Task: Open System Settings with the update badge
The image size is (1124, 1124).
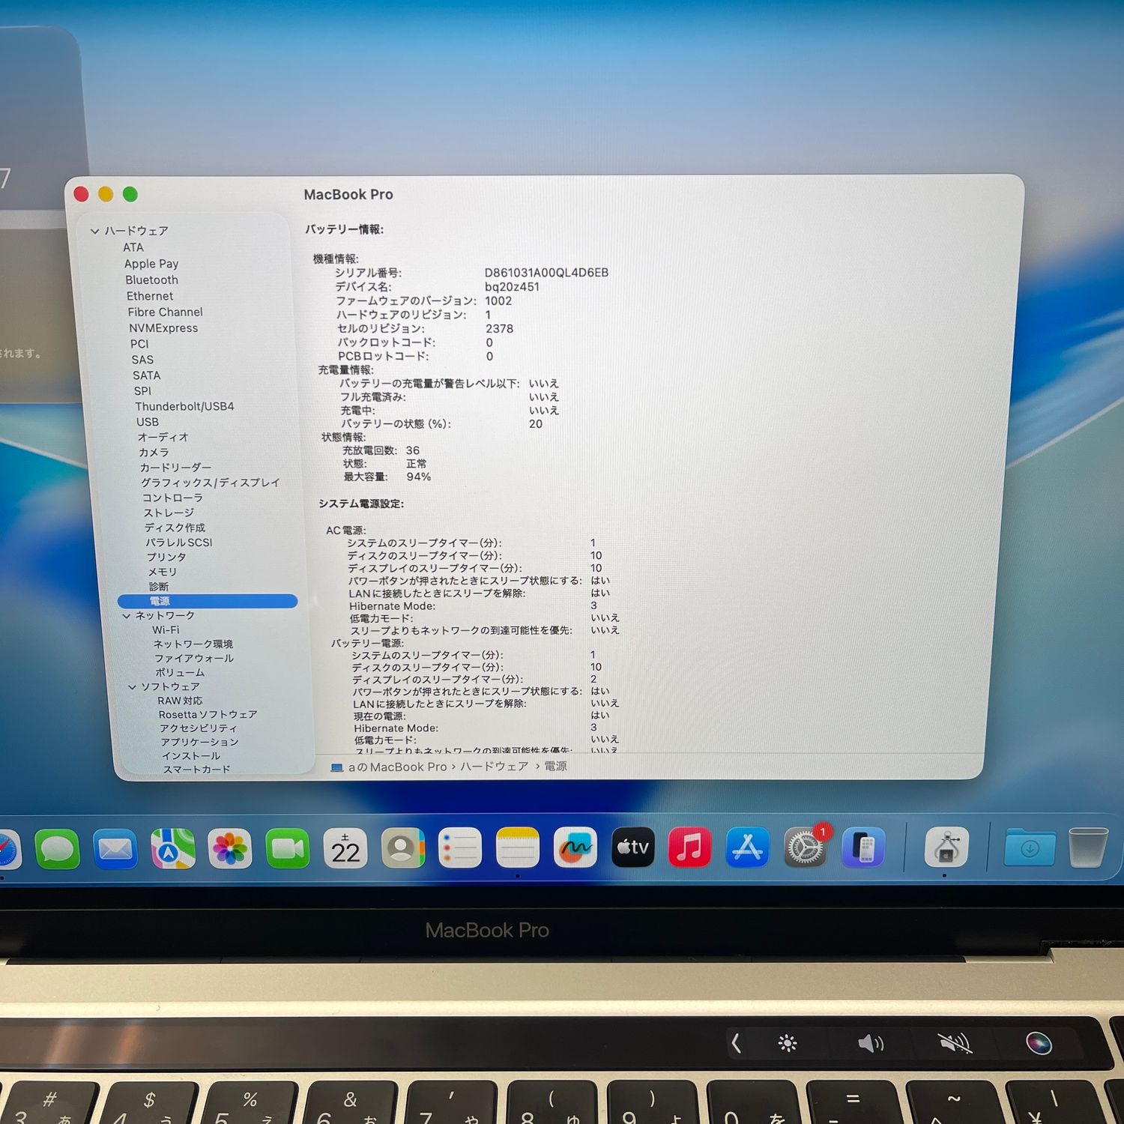Action: (805, 848)
